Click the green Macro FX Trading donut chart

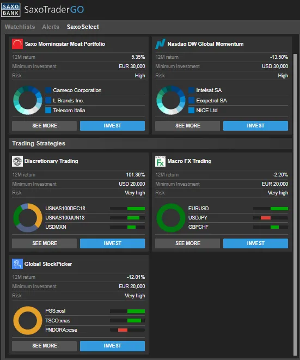click(x=171, y=217)
